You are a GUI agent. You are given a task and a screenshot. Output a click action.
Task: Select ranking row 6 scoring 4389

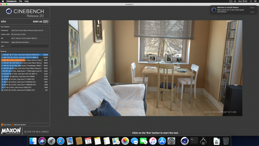click(25, 68)
